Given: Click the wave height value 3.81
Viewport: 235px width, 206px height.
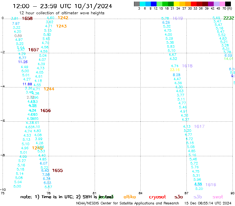Looking at the screenshot, I should click(x=15, y=18).
